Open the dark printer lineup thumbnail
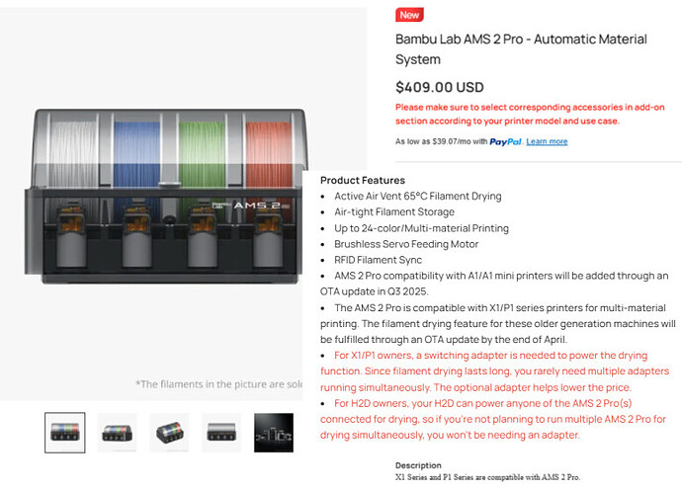The image size is (682, 492). click(274, 433)
